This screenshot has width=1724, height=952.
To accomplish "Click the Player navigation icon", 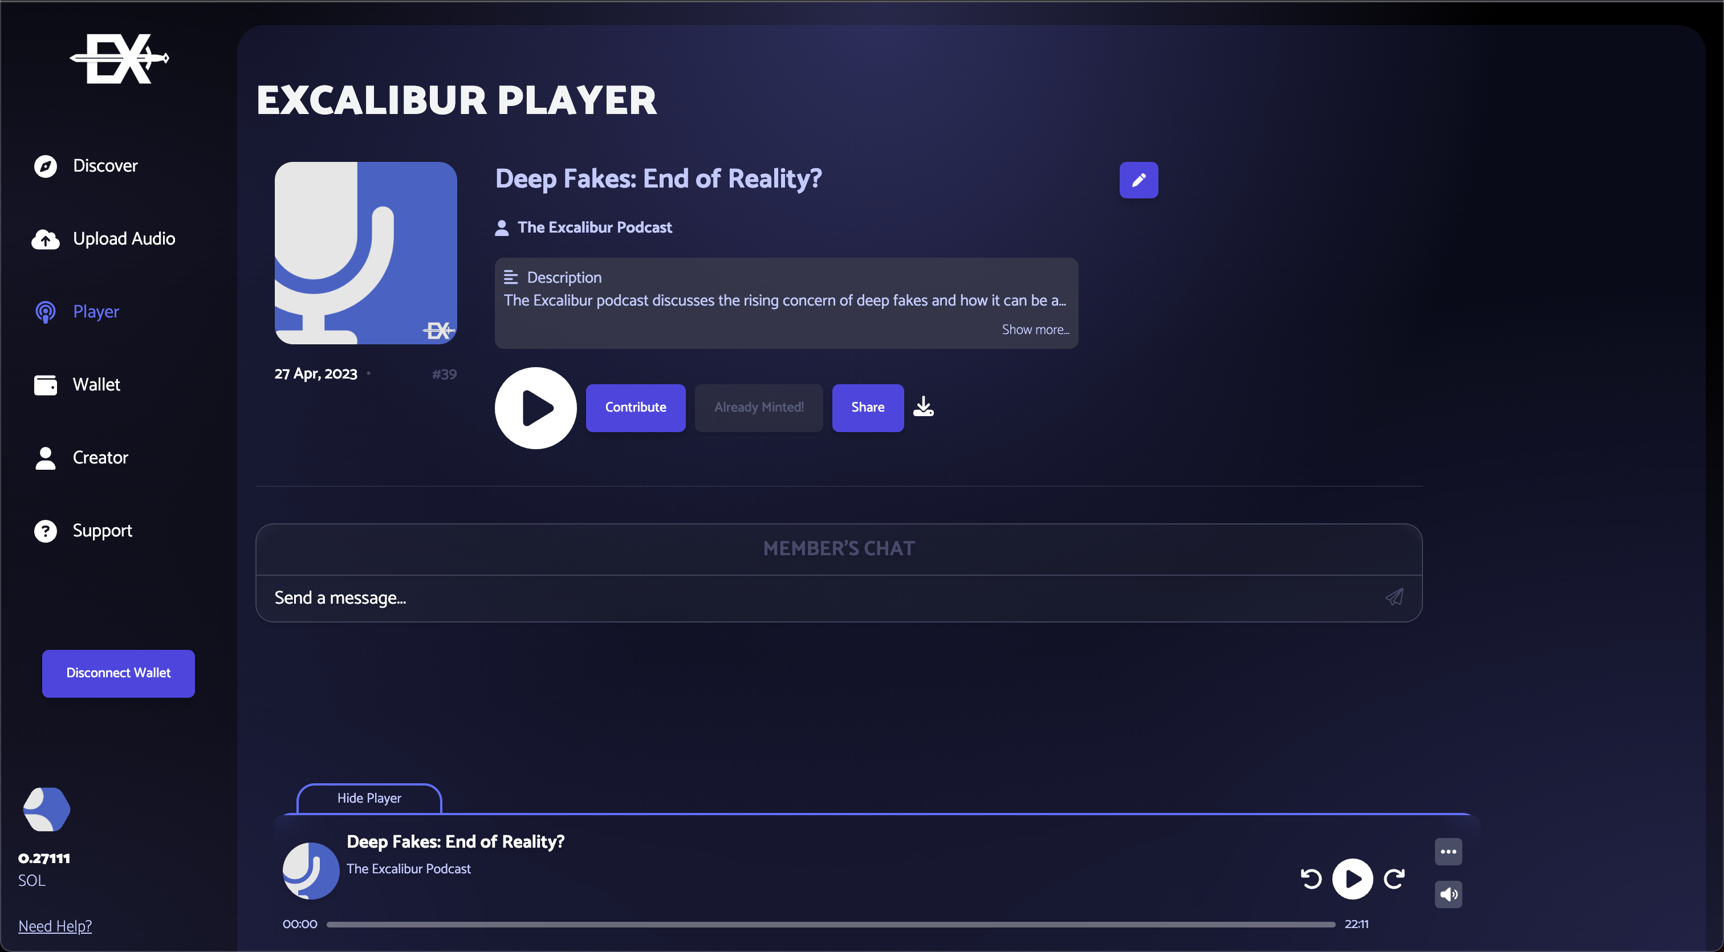I will coord(44,311).
